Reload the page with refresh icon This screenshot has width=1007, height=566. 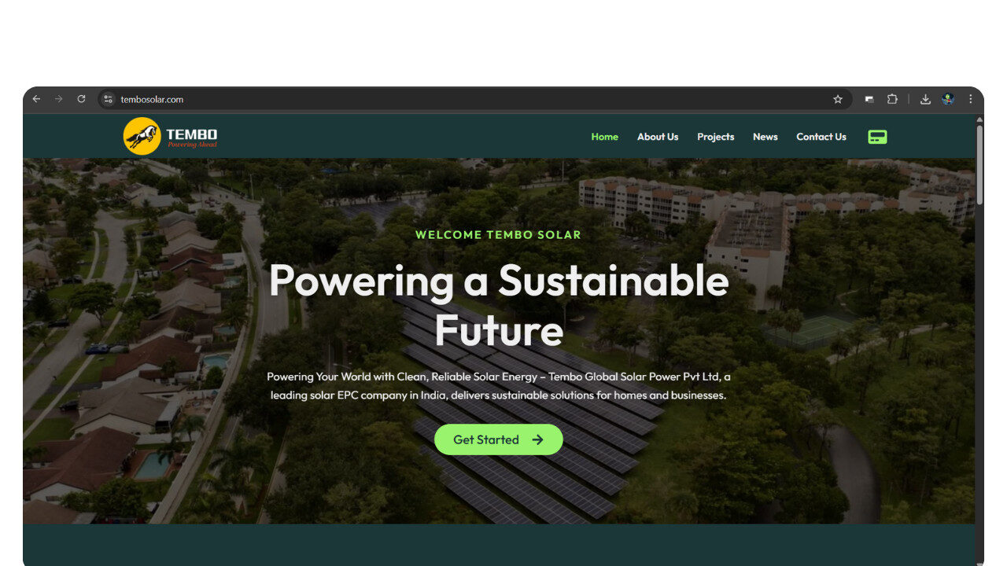tap(81, 99)
